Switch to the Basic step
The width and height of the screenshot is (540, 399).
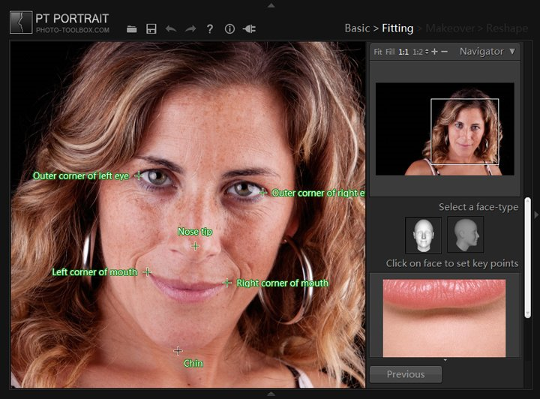356,28
